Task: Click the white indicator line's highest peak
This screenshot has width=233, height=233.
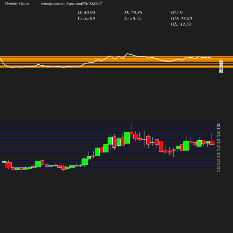Action: tap(127, 54)
